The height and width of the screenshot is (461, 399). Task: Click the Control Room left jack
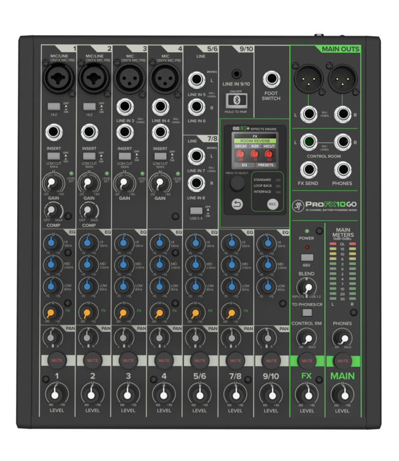click(x=309, y=142)
